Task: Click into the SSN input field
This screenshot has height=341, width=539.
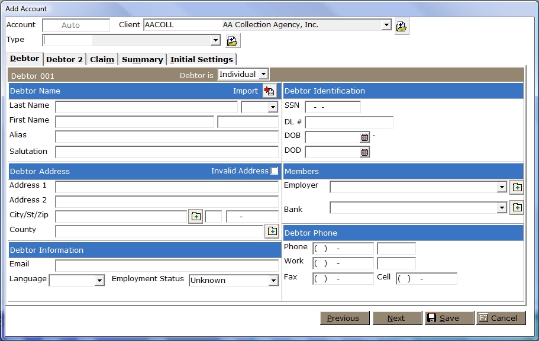Action: 333,107
